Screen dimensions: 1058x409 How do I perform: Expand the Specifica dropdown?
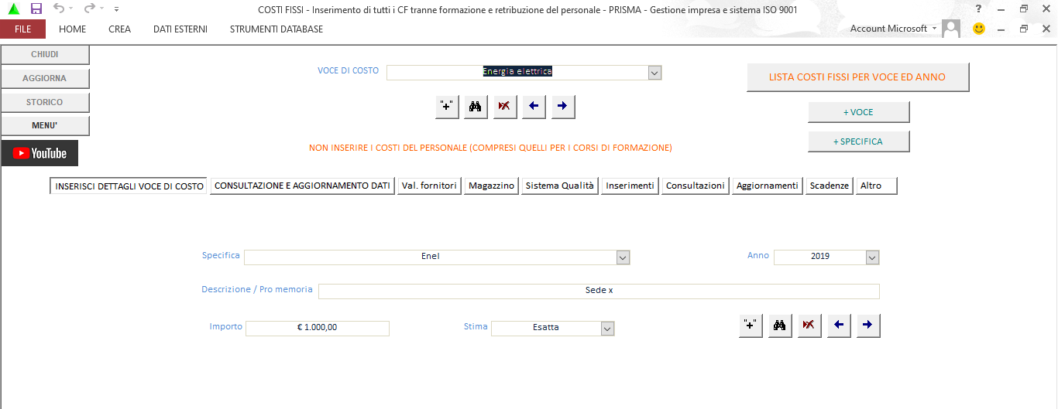tap(623, 257)
